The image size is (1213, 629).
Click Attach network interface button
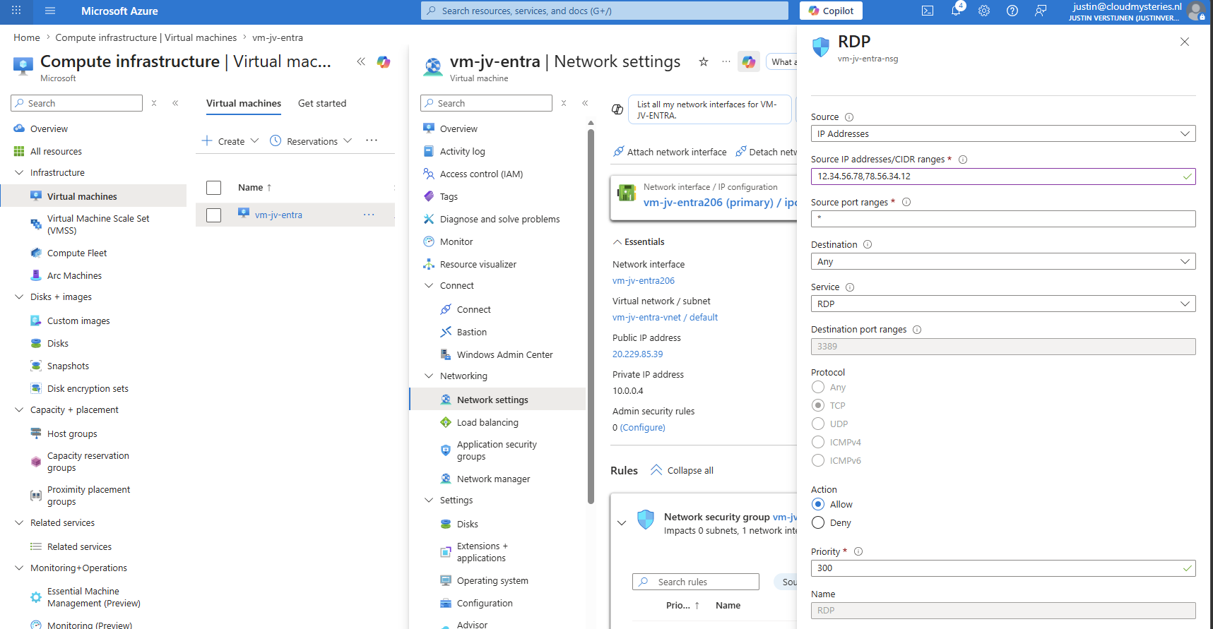tap(670, 152)
